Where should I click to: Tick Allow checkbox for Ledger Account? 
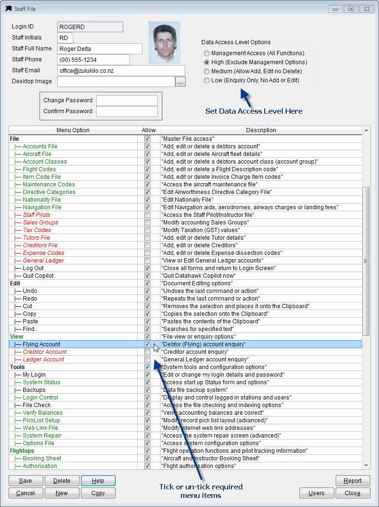pyautogui.click(x=147, y=359)
